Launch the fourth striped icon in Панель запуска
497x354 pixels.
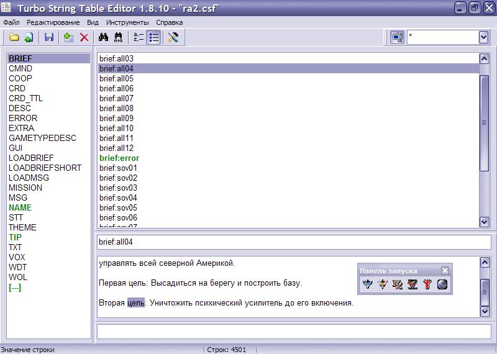[413, 284]
